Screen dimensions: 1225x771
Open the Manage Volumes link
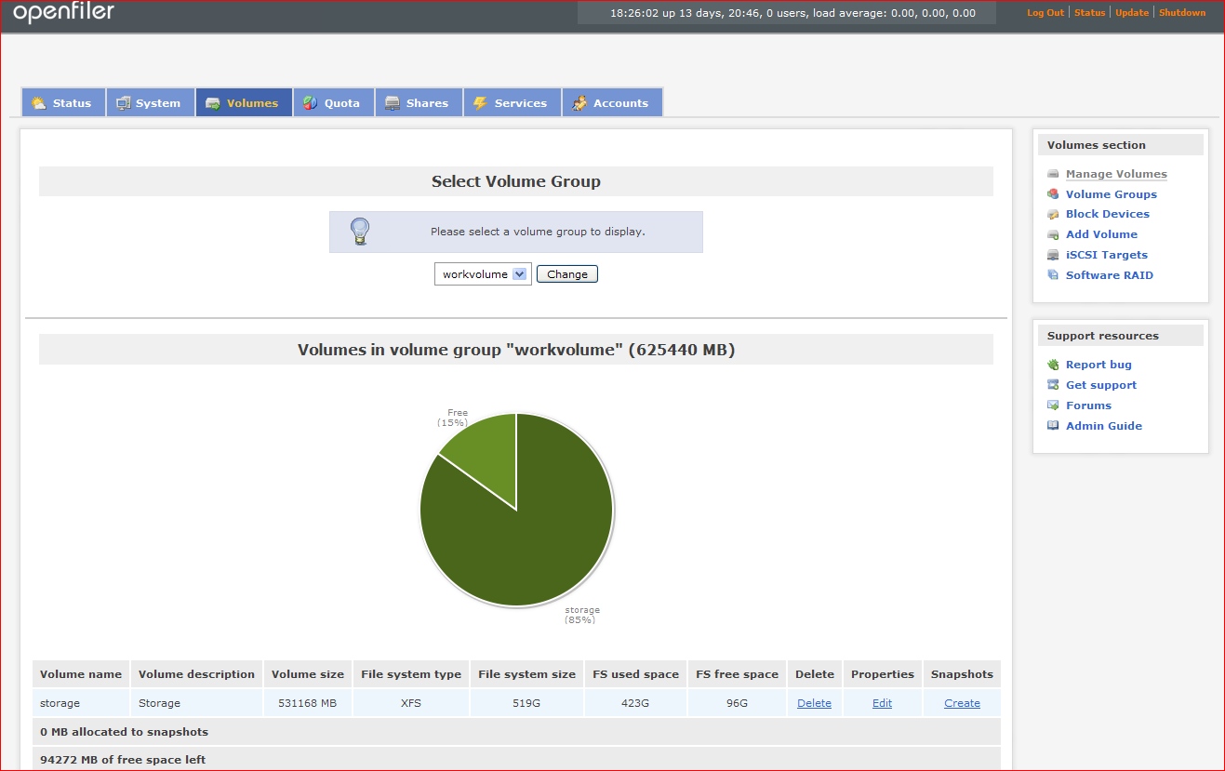(x=1116, y=174)
